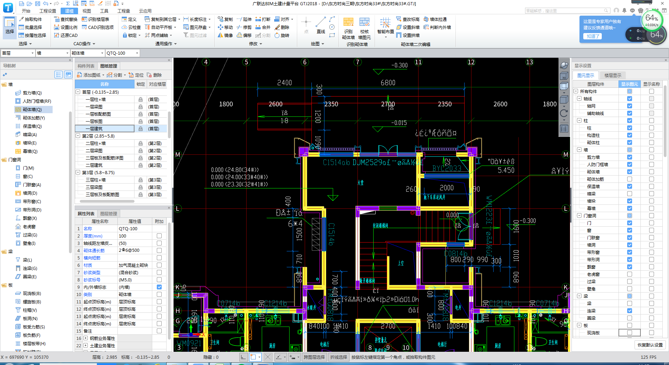Toggle 剪力墙 show-element checkbox
The image size is (669, 365).
coord(629,157)
